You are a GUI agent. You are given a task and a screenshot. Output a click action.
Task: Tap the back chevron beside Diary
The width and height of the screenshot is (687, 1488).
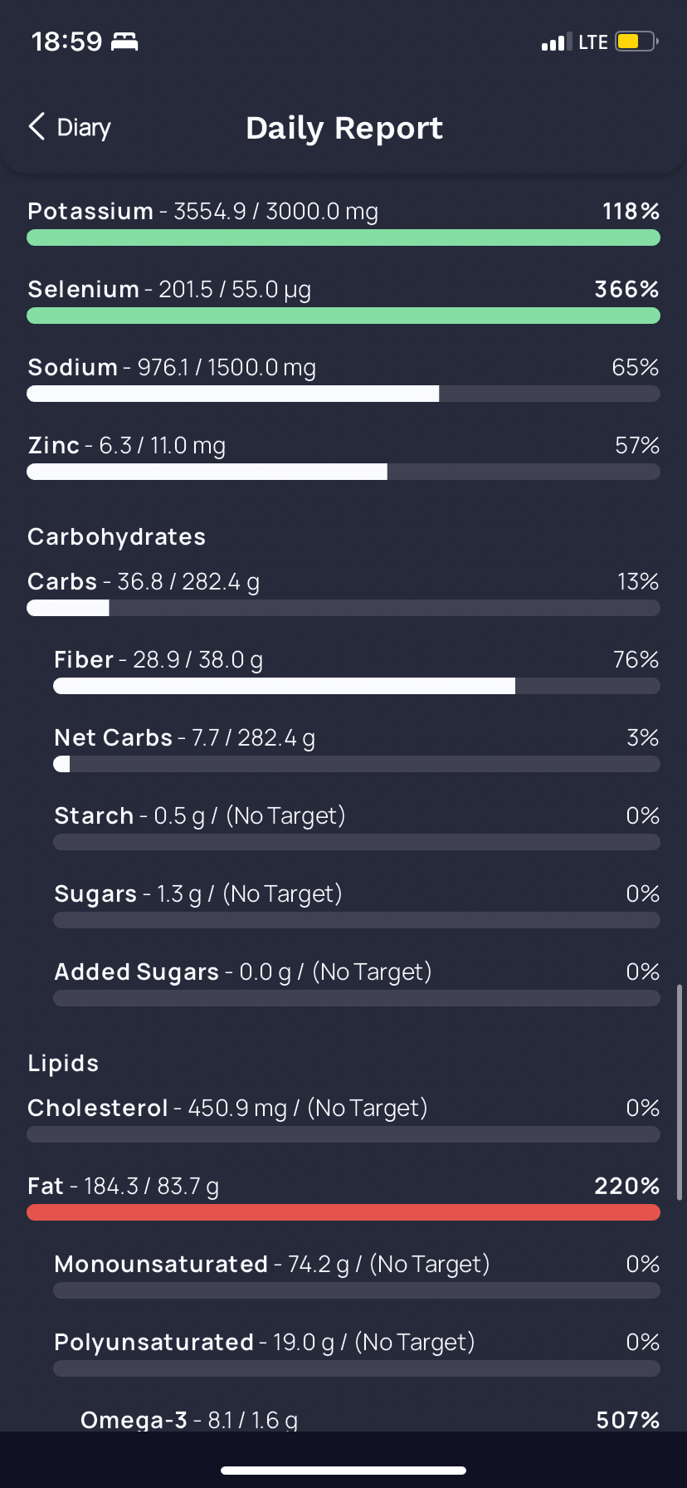37,127
